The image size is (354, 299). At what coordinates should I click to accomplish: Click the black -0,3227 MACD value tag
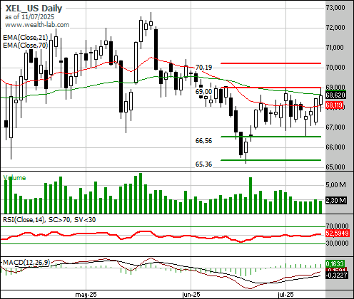pyautogui.click(x=336, y=276)
